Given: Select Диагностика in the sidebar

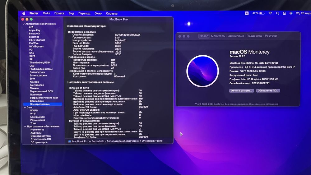Looking at the screenshot, I should point(37,72).
